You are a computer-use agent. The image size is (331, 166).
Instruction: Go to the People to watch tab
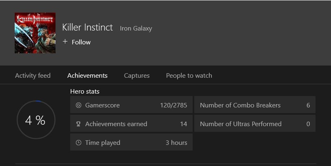coord(189,76)
